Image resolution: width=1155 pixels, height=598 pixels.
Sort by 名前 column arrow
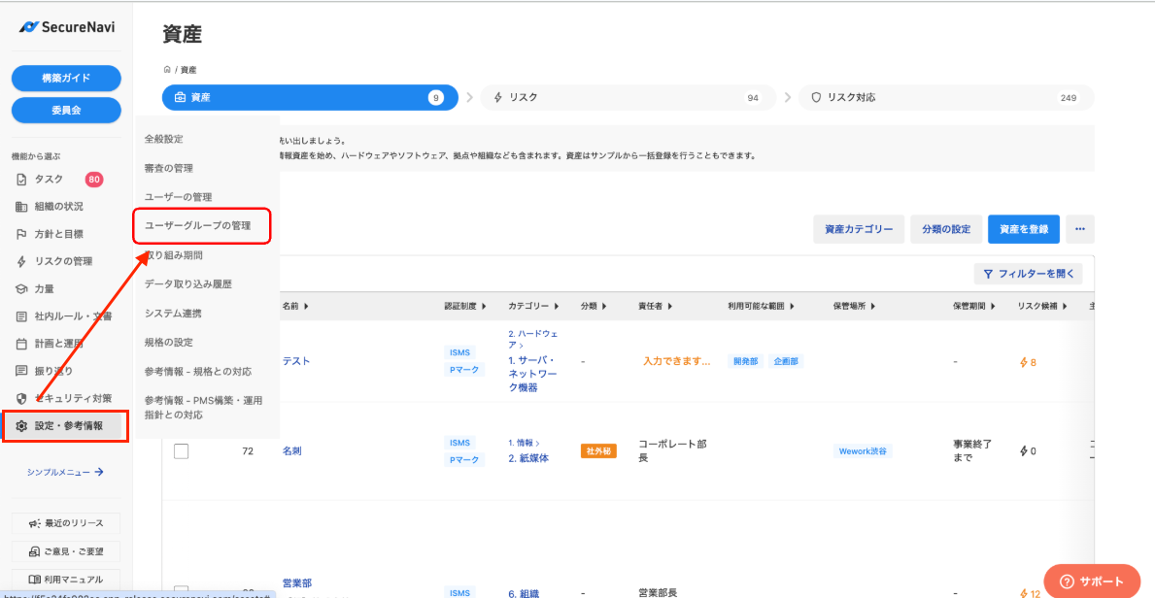(x=306, y=307)
